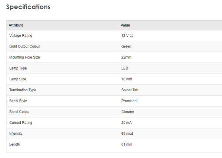Click the Solder Tab value

click(x=130, y=90)
